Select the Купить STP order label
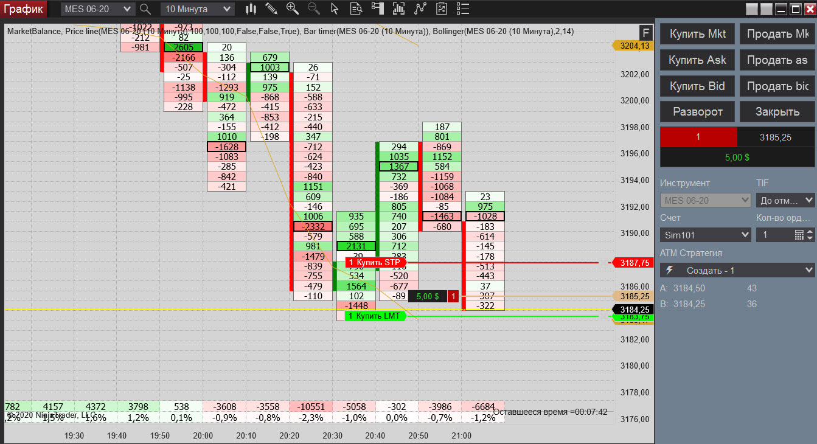This screenshot has width=817, height=444. [375, 263]
